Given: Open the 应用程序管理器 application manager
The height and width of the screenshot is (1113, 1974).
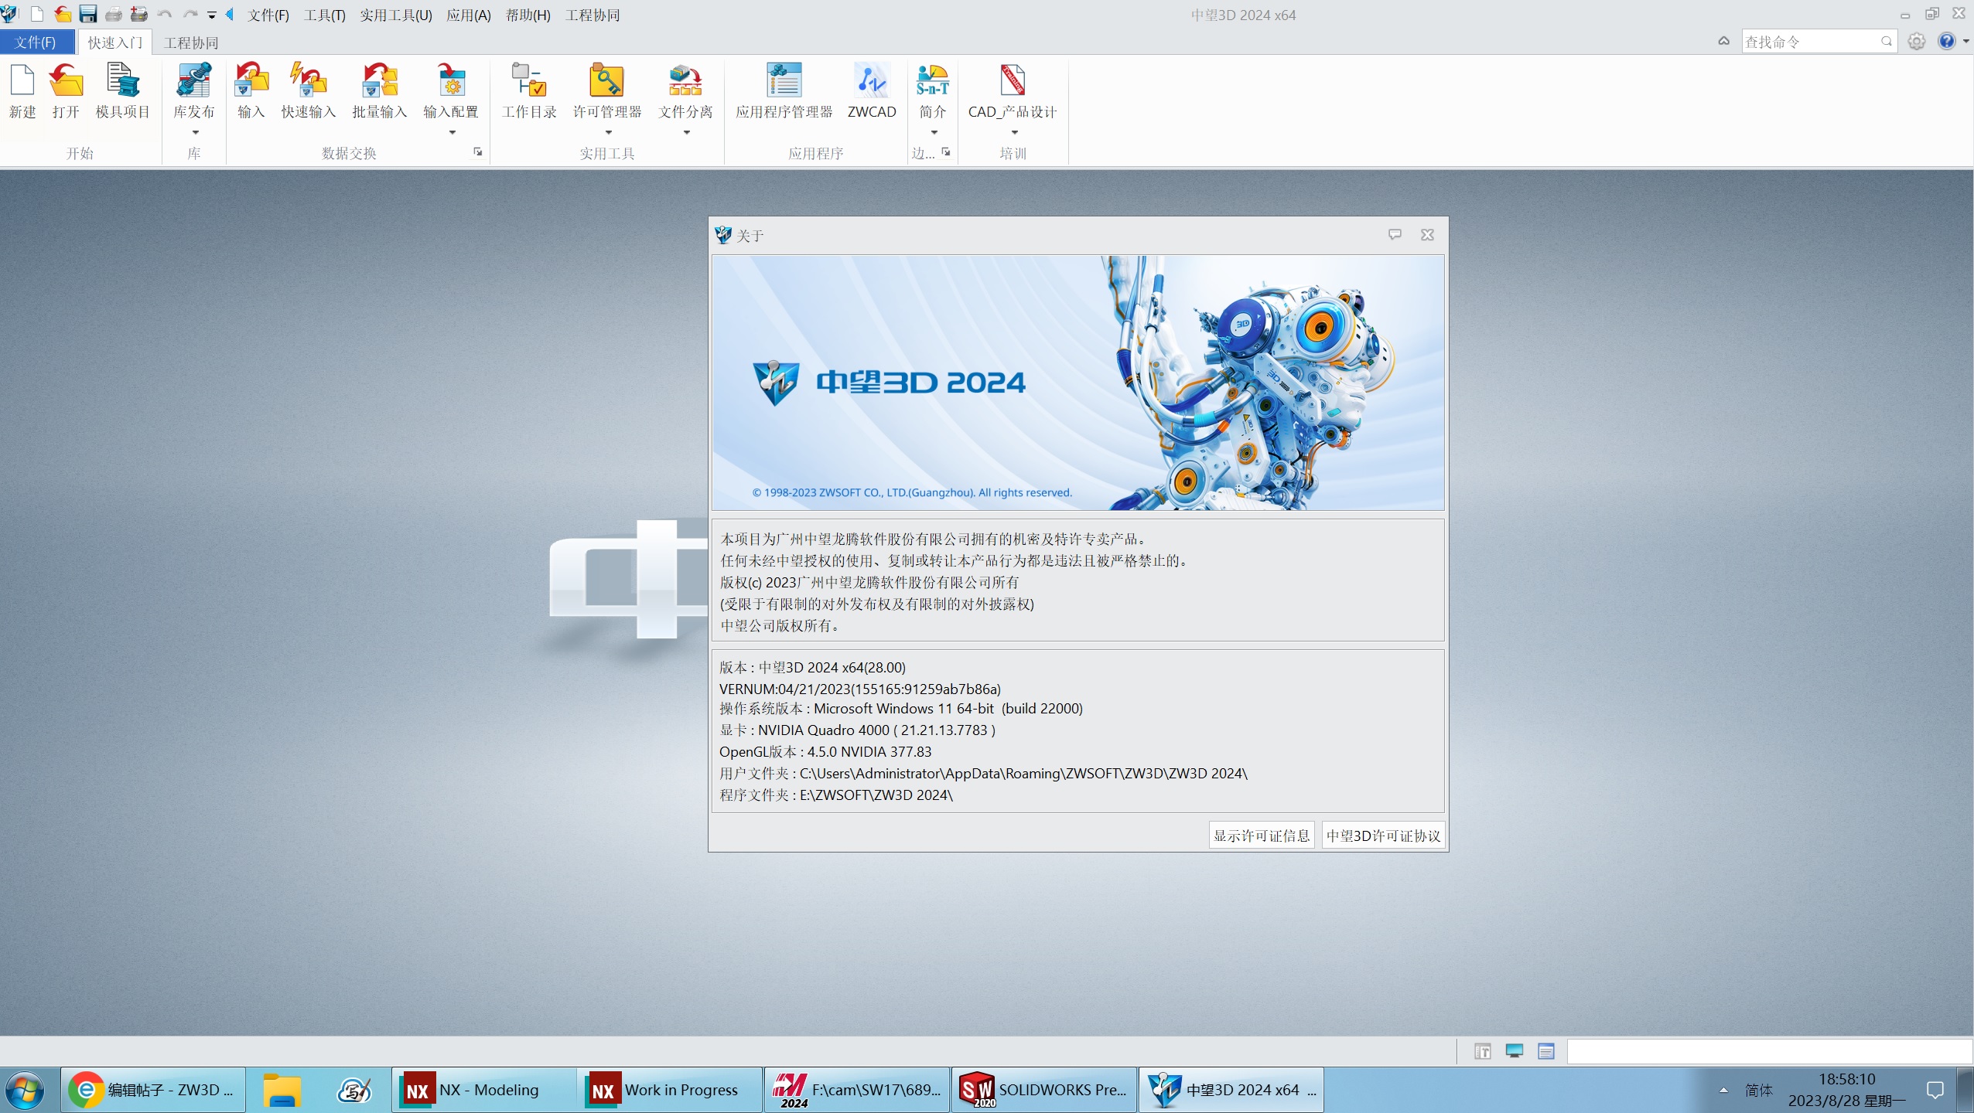Looking at the screenshot, I should click(x=784, y=91).
